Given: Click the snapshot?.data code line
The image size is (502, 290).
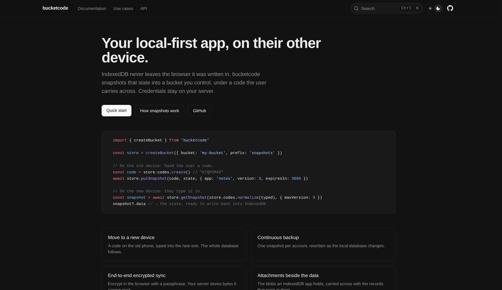Looking at the screenshot, I should click(189, 204).
